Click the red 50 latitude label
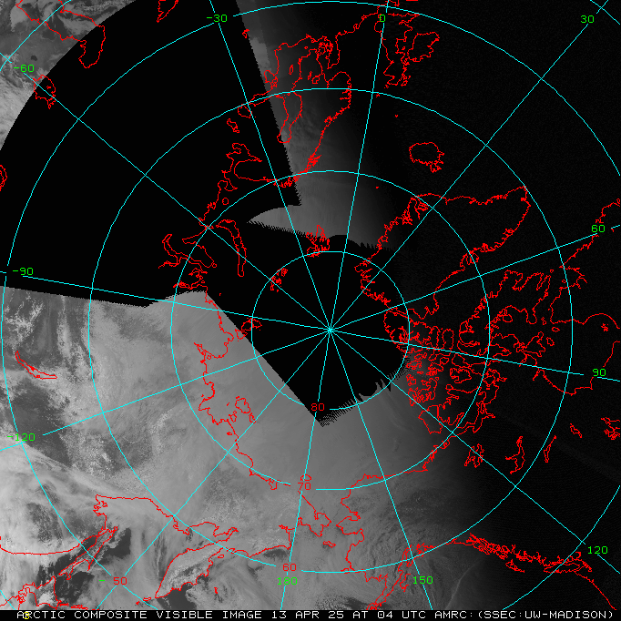This screenshot has height=621, width=621. [120, 581]
